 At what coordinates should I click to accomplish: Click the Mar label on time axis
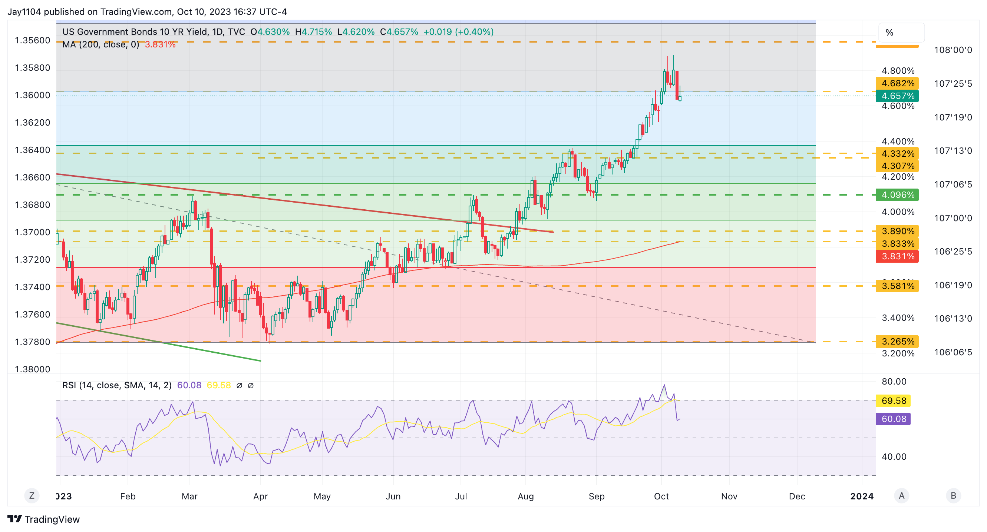(190, 496)
